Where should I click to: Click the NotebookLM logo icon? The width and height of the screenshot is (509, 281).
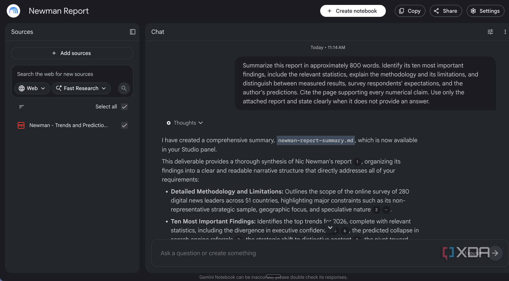click(x=13, y=11)
